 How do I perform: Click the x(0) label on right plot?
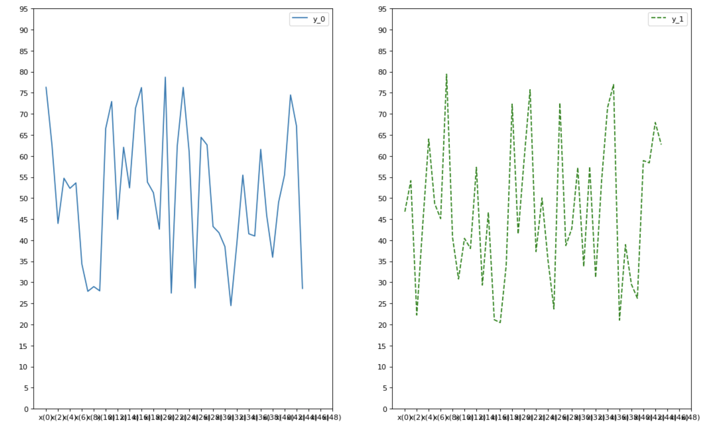[405, 417]
